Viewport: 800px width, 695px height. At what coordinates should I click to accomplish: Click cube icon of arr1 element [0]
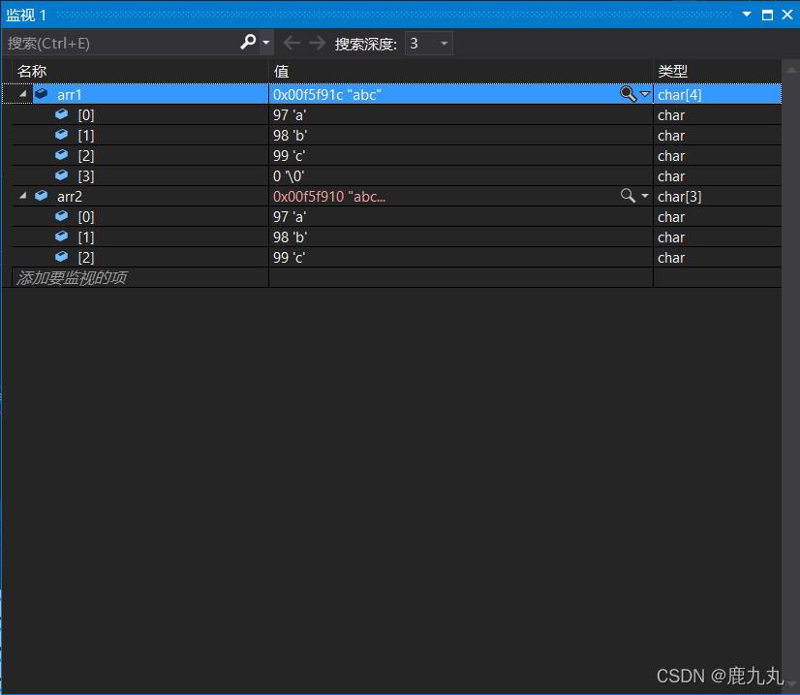(62, 113)
